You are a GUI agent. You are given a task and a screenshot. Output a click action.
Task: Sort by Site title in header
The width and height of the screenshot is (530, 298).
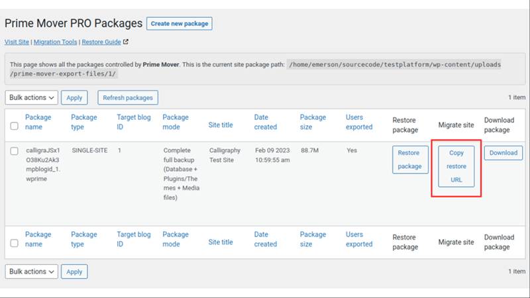221,125
